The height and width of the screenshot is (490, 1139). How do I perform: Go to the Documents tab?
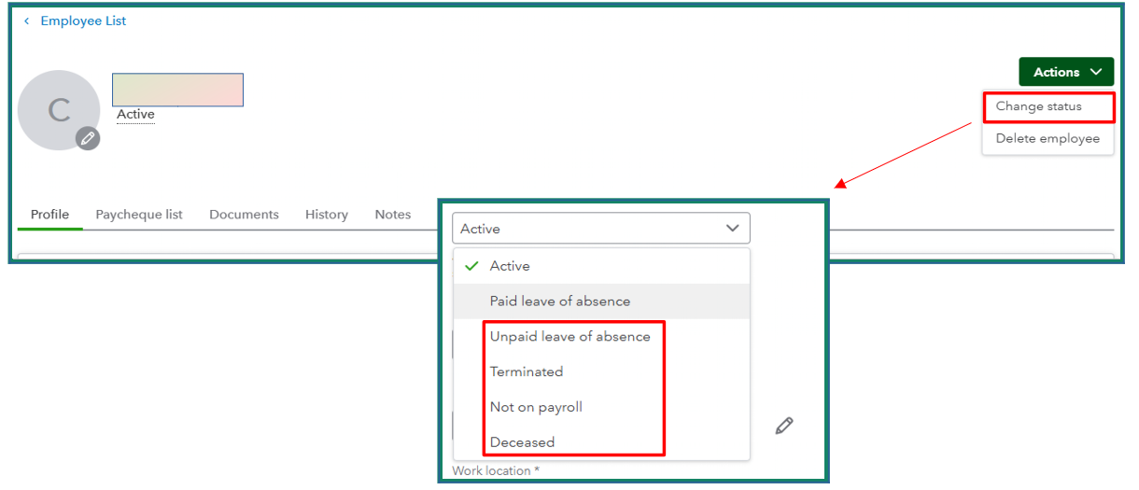(x=244, y=215)
